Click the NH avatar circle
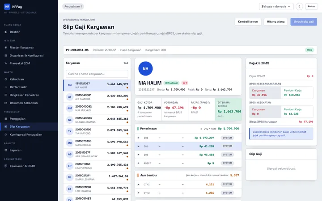This screenshot has height=201, width=322. click(x=145, y=69)
